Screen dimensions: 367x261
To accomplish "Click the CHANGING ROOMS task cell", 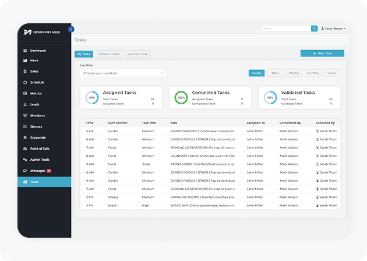I will 203,197.
